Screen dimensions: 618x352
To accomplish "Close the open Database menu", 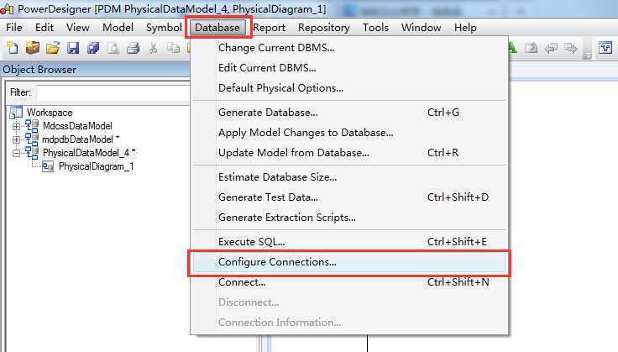I will click(x=217, y=28).
